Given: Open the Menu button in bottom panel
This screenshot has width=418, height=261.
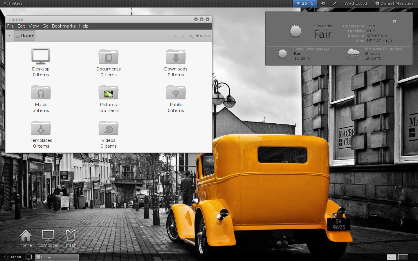Looking at the screenshot, I should click(12, 257).
